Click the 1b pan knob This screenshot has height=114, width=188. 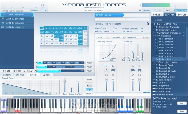[x=133, y=70]
